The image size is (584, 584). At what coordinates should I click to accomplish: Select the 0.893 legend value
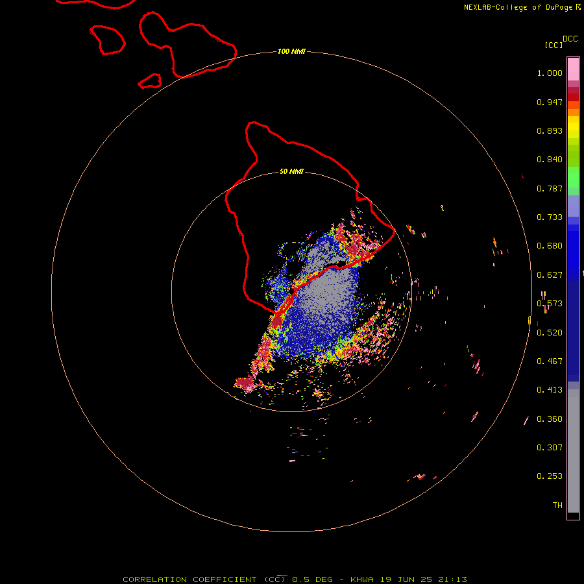click(x=550, y=130)
